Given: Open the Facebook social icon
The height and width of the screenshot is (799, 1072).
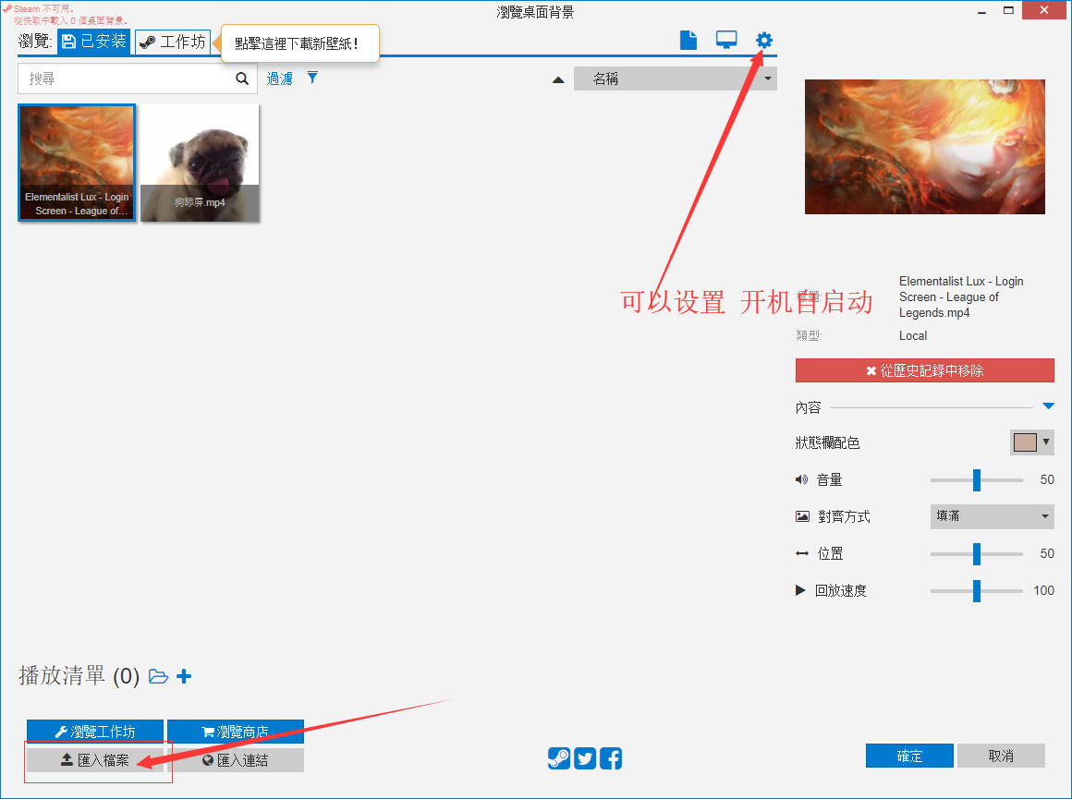Looking at the screenshot, I should (611, 758).
